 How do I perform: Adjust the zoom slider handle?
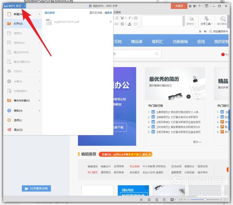tap(205, 200)
